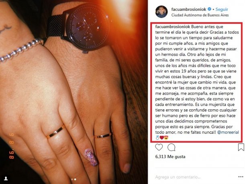View the 6,313 Me gusta list
Image resolution: width=245 pixels, height=184 pixels.
[x=170, y=157]
